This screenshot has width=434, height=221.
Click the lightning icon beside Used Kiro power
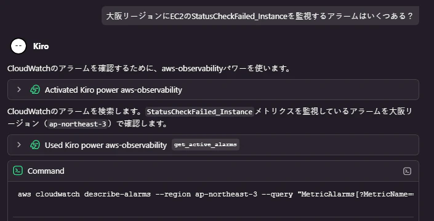tap(35, 145)
